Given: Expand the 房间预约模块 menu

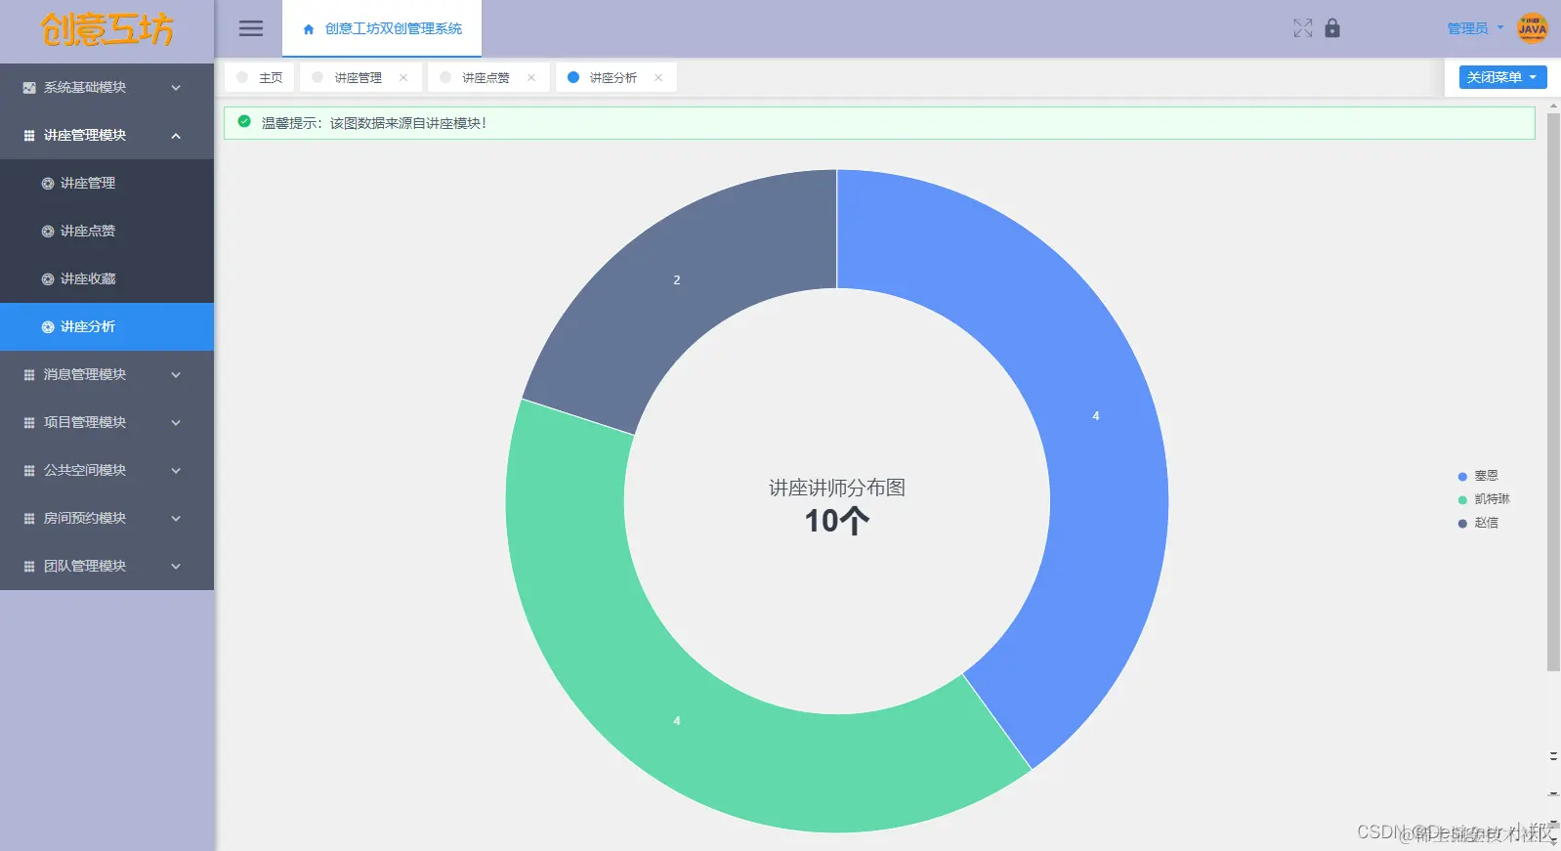Looking at the screenshot, I should (x=106, y=518).
